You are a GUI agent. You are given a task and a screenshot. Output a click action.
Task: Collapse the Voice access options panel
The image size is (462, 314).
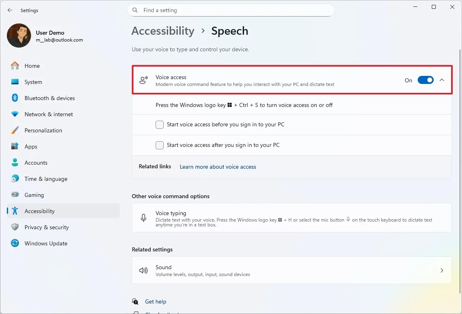click(441, 80)
